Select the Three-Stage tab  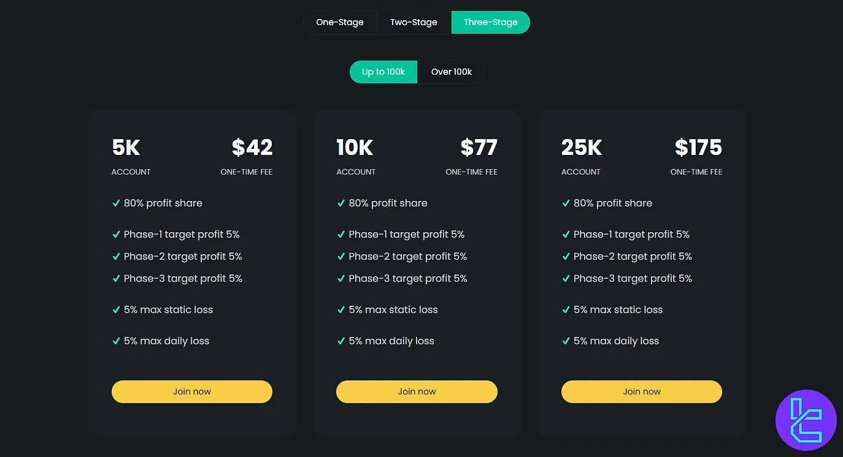[x=490, y=22]
